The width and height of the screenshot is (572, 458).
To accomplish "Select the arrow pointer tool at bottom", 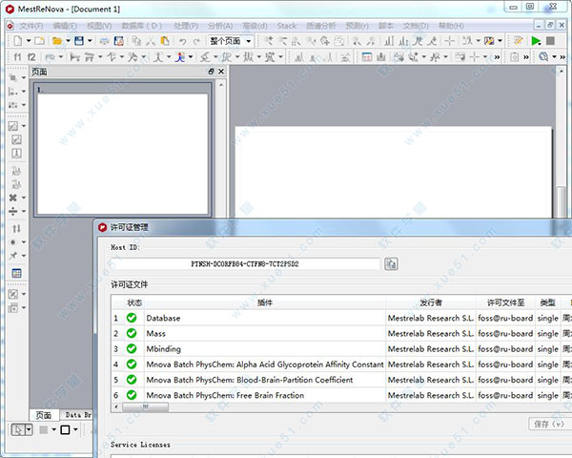I will 18,430.
